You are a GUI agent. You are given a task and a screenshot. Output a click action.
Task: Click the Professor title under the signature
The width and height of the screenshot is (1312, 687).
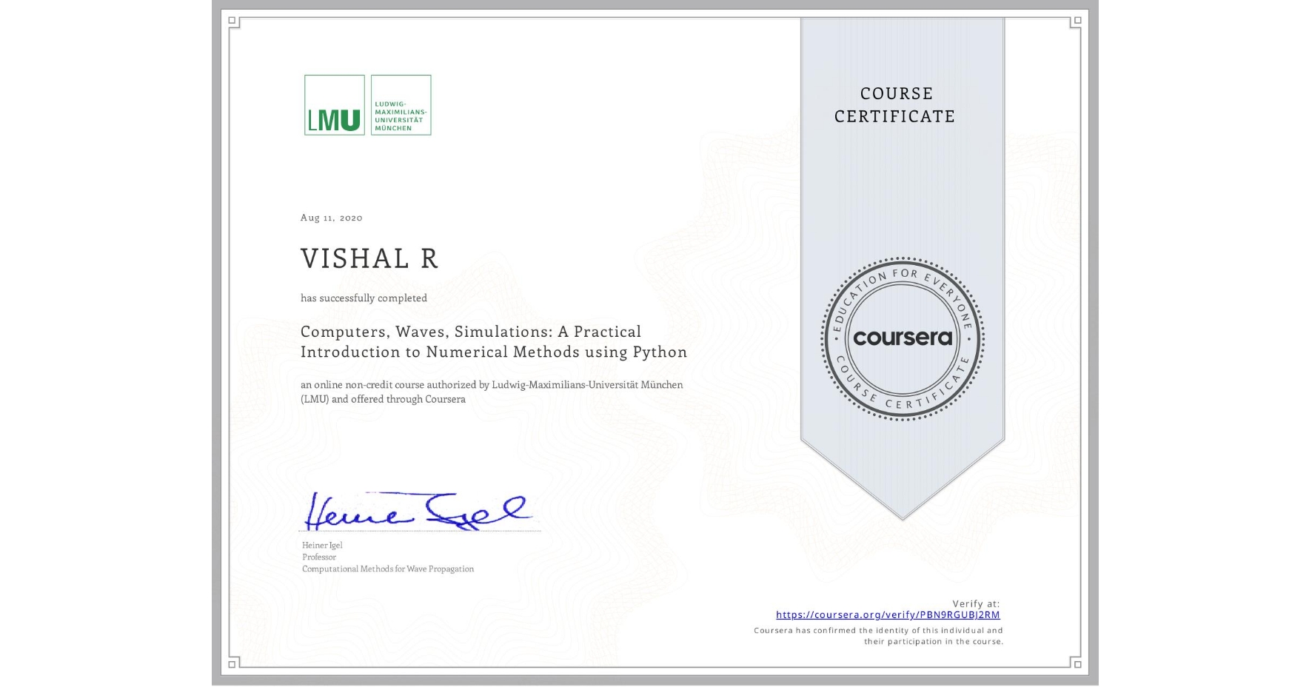tap(319, 556)
